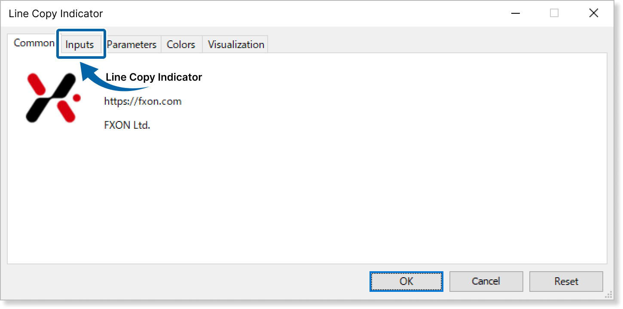623x309 pixels.
Task: Minimize the Line Copy Indicator dialog
Action: point(515,13)
